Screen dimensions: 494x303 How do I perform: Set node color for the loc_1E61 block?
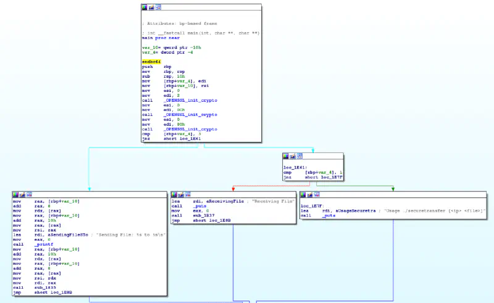point(286,157)
